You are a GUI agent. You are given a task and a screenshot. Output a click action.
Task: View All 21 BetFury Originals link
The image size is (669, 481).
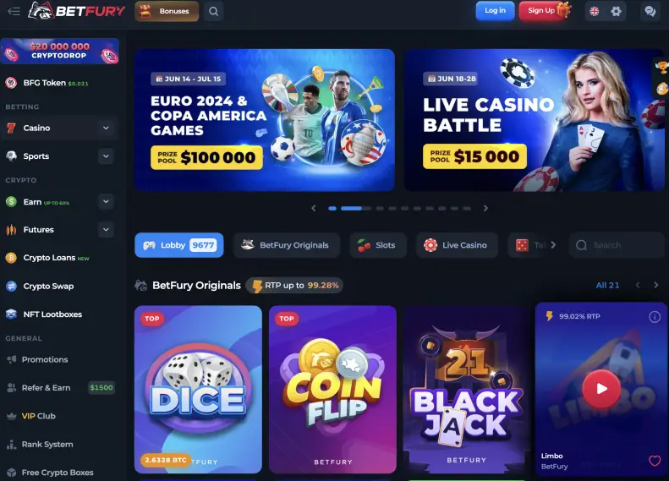(x=607, y=285)
